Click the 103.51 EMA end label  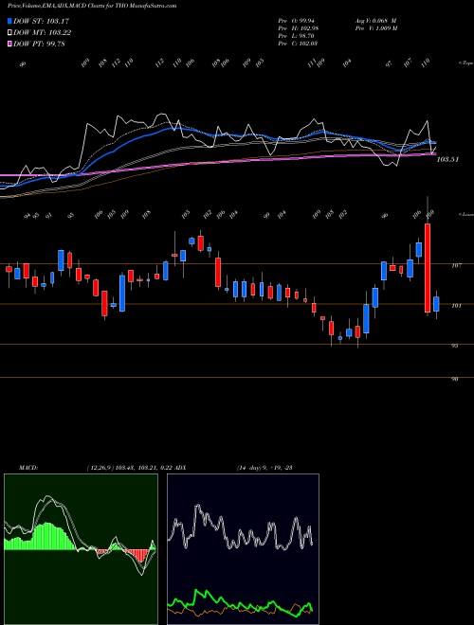coord(447,159)
